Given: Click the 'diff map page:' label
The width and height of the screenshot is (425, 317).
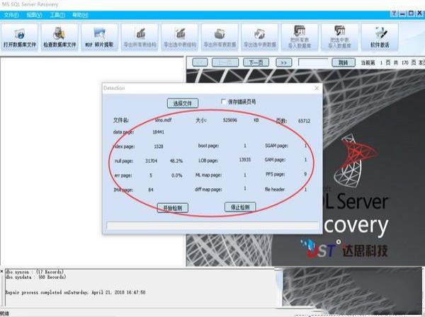Looking at the screenshot, I should pos(208,190).
